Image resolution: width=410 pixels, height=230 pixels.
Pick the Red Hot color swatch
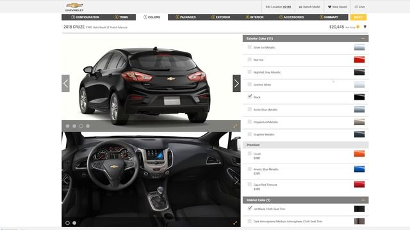click(359, 59)
